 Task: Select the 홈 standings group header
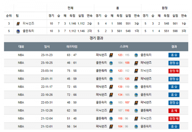point(117,8)
